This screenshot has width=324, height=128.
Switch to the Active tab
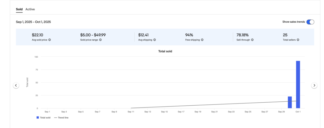click(x=30, y=9)
